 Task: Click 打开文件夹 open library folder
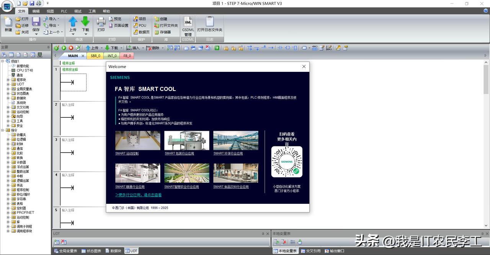[166, 26]
